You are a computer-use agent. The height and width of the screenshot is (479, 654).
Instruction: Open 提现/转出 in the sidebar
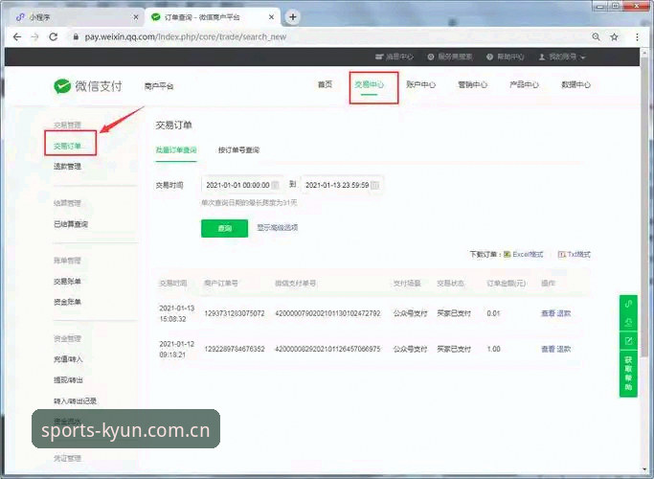[68, 380]
